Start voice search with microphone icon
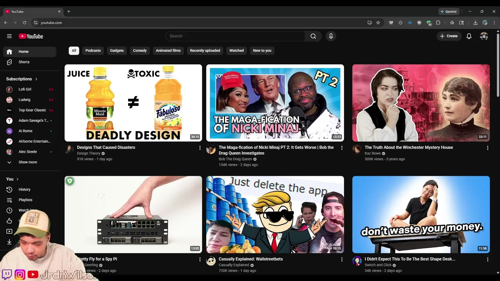500x281 pixels. (331, 36)
